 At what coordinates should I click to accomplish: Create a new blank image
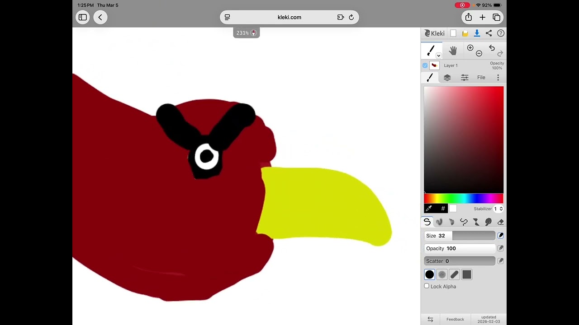click(x=453, y=33)
